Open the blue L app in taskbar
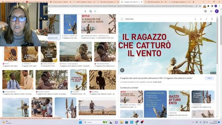Viewport: 222px width, 125px height. coord(132,122)
